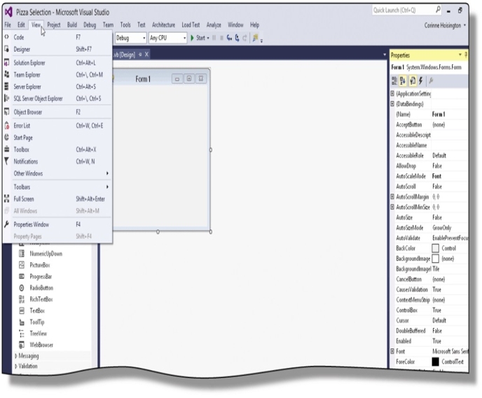The width and height of the screenshot is (482, 398).
Task: Select ProgressBar in the Toolbox
Action: click(x=41, y=277)
